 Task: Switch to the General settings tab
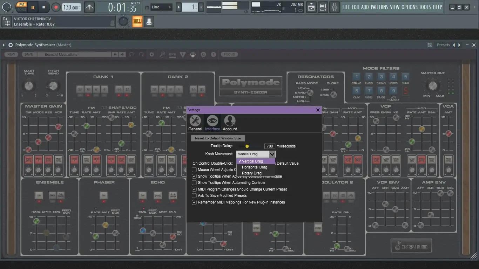pyautogui.click(x=195, y=123)
